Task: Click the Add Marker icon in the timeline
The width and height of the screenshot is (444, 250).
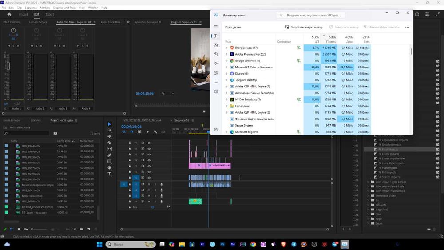Action: [147, 131]
